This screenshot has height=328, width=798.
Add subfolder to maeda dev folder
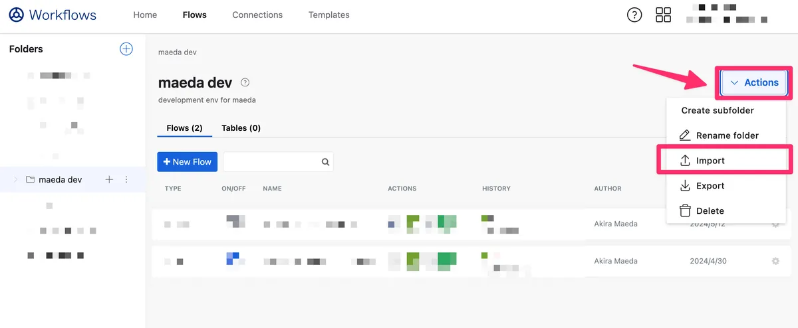pyautogui.click(x=110, y=179)
